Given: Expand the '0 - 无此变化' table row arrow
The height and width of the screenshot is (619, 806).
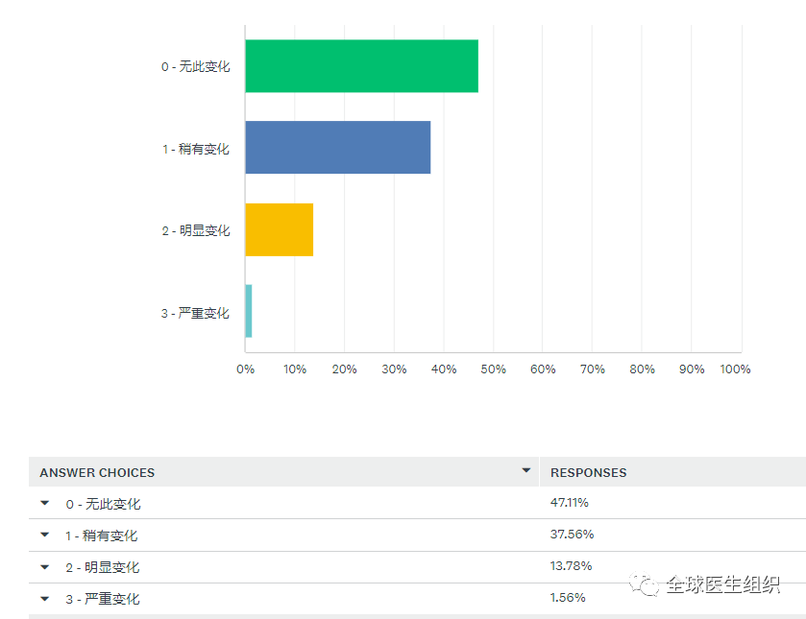Looking at the screenshot, I should click(44, 503).
